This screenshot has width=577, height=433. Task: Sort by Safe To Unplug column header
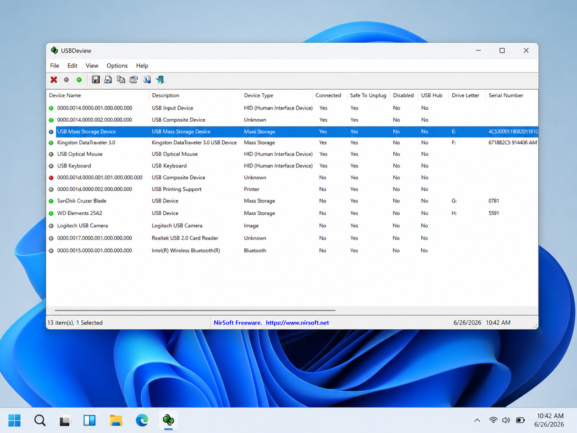(x=368, y=95)
